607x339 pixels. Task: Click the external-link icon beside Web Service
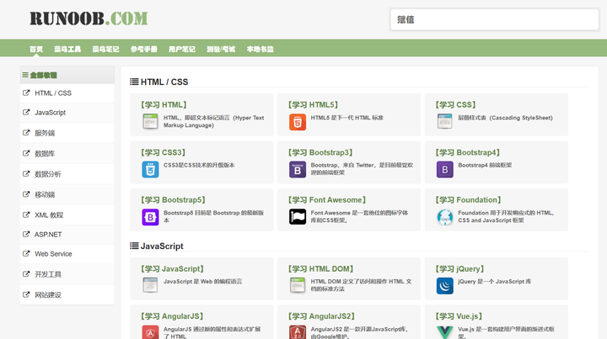coord(26,253)
